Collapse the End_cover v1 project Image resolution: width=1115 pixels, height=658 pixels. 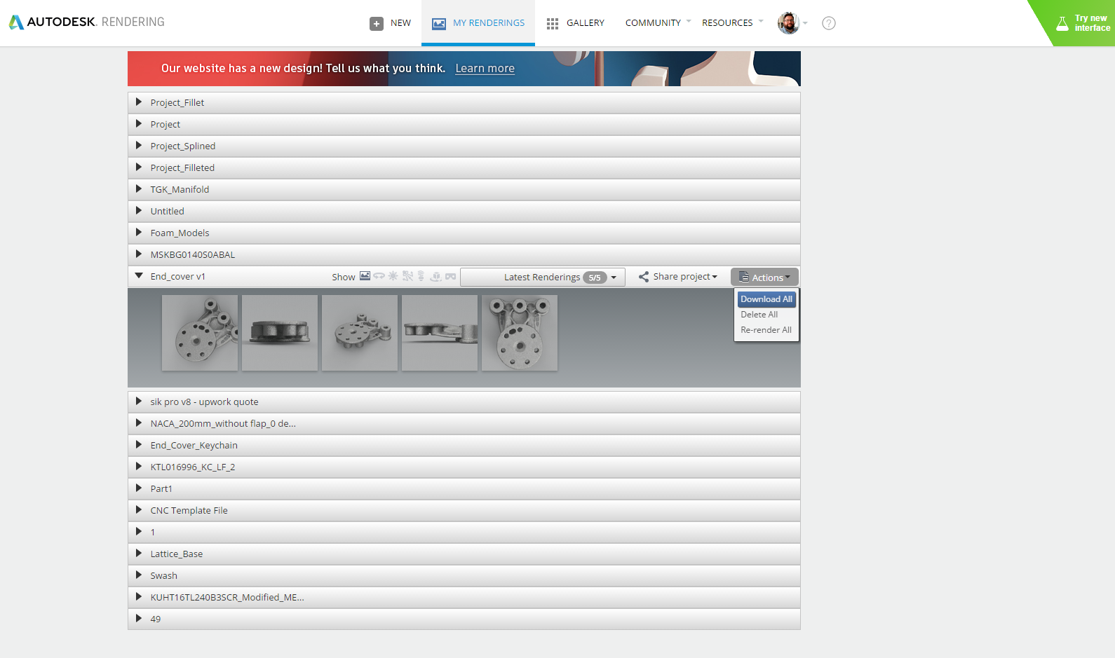click(139, 276)
